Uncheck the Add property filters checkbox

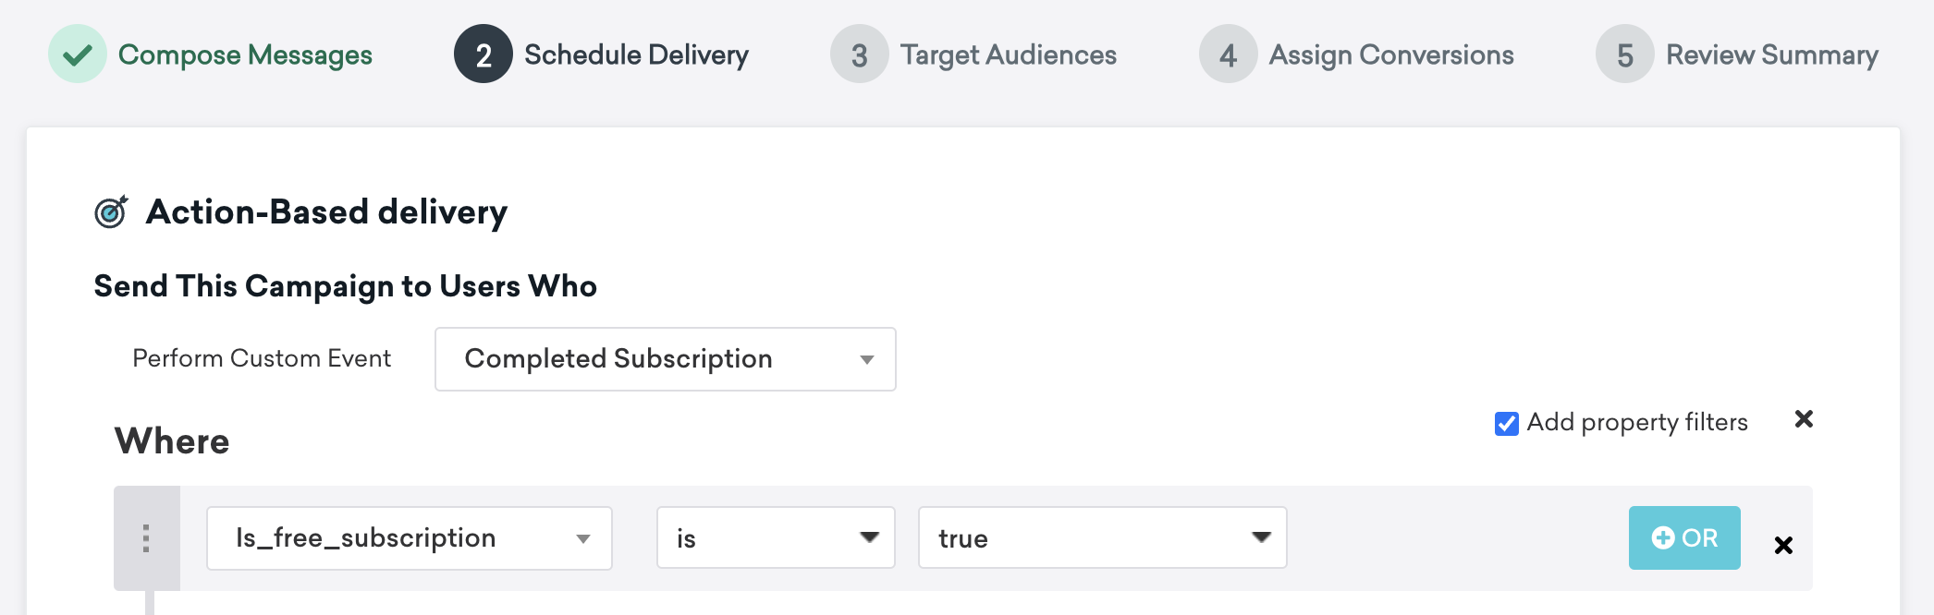click(x=1507, y=424)
